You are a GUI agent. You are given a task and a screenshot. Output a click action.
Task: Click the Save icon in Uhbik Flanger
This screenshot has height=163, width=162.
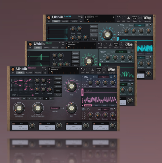(129, 18)
